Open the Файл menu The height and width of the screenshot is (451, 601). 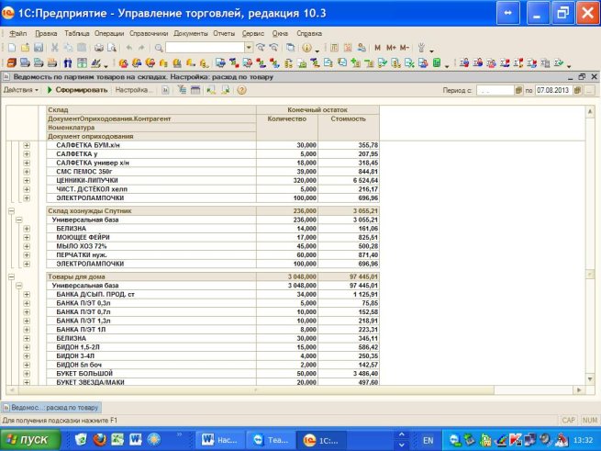pos(18,33)
